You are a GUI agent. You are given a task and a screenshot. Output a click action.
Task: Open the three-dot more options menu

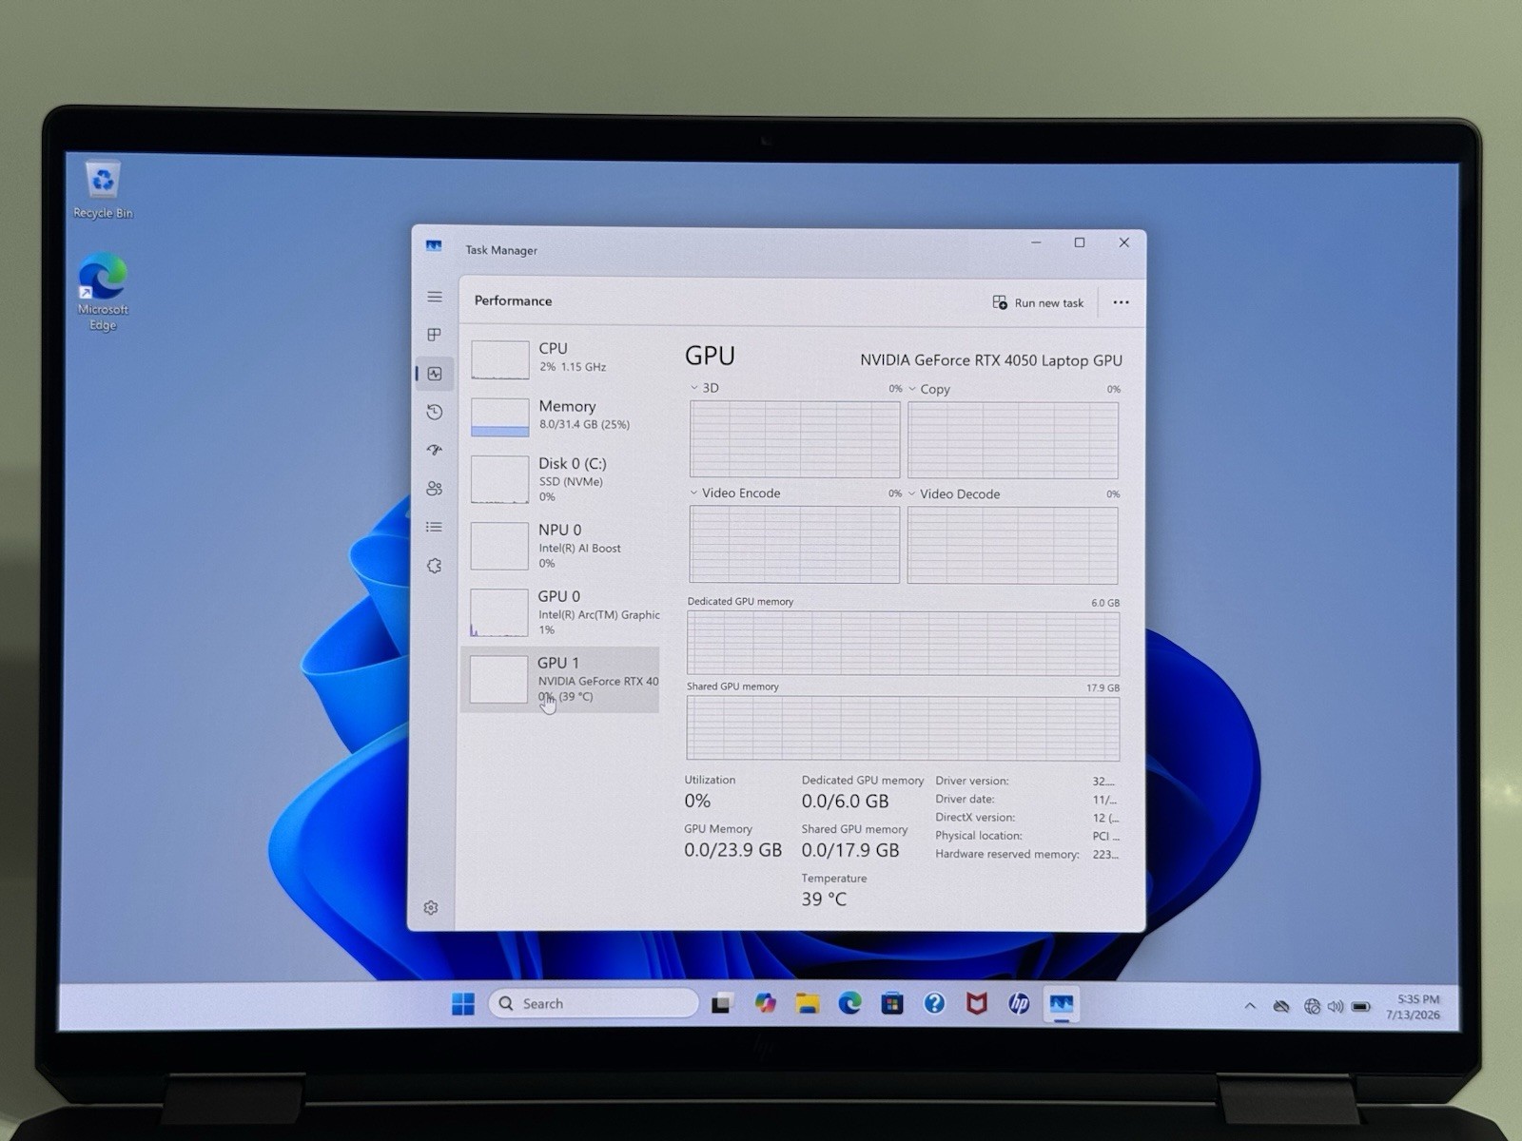pos(1122,302)
